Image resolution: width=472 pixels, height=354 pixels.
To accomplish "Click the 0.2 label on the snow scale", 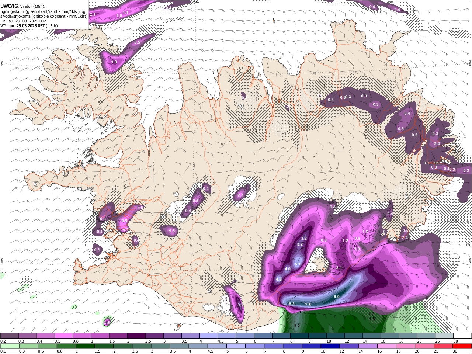I will click(x=3, y=341).
